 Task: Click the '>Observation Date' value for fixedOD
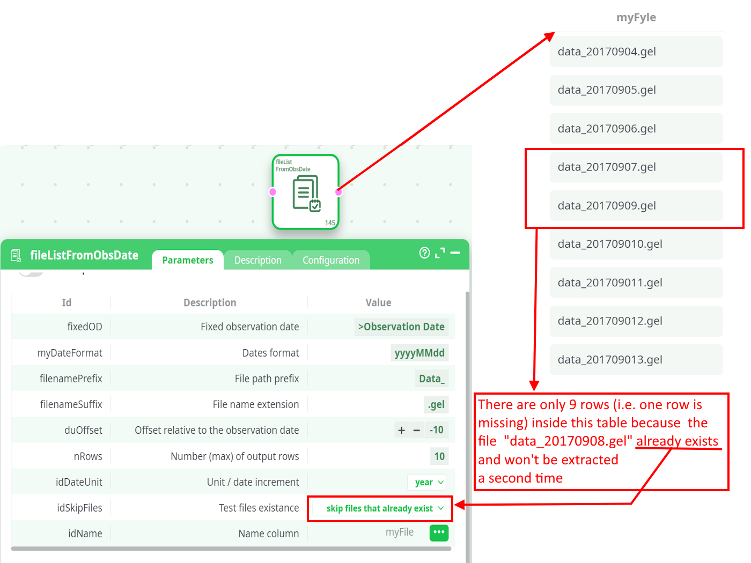click(x=401, y=327)
